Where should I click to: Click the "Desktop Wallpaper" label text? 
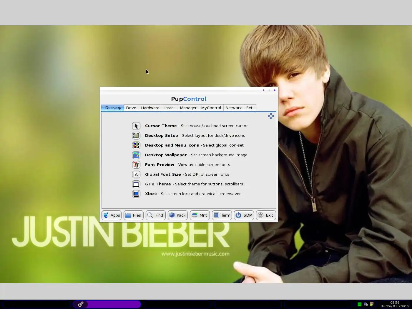(166, 155)
